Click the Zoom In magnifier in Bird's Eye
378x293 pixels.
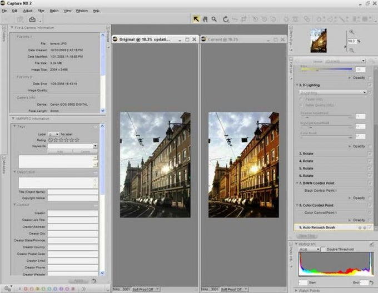coord(352,32)
